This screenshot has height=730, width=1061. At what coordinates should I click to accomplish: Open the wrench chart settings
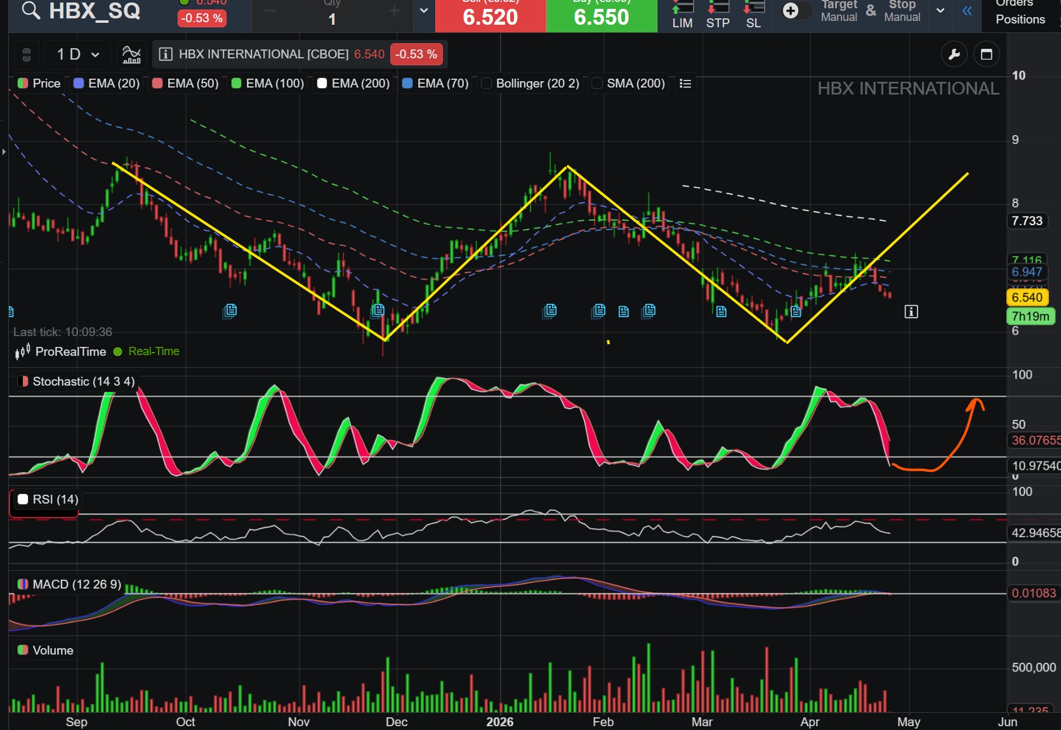click(954, 55)
